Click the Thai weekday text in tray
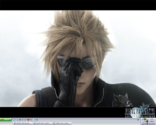The height and width of the screenshot is (125, 156). pos(152,121)
